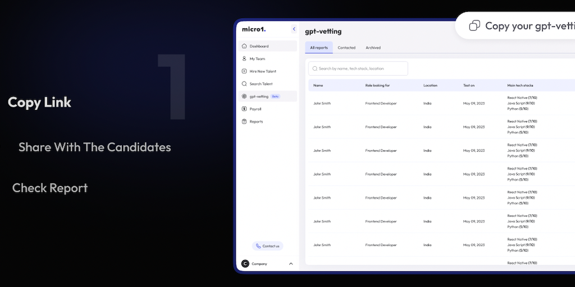Image resolution: width=575 pixels, height=287 pixels.
Task: Click Frontend Developer in the first row
Action: [381, 103]
